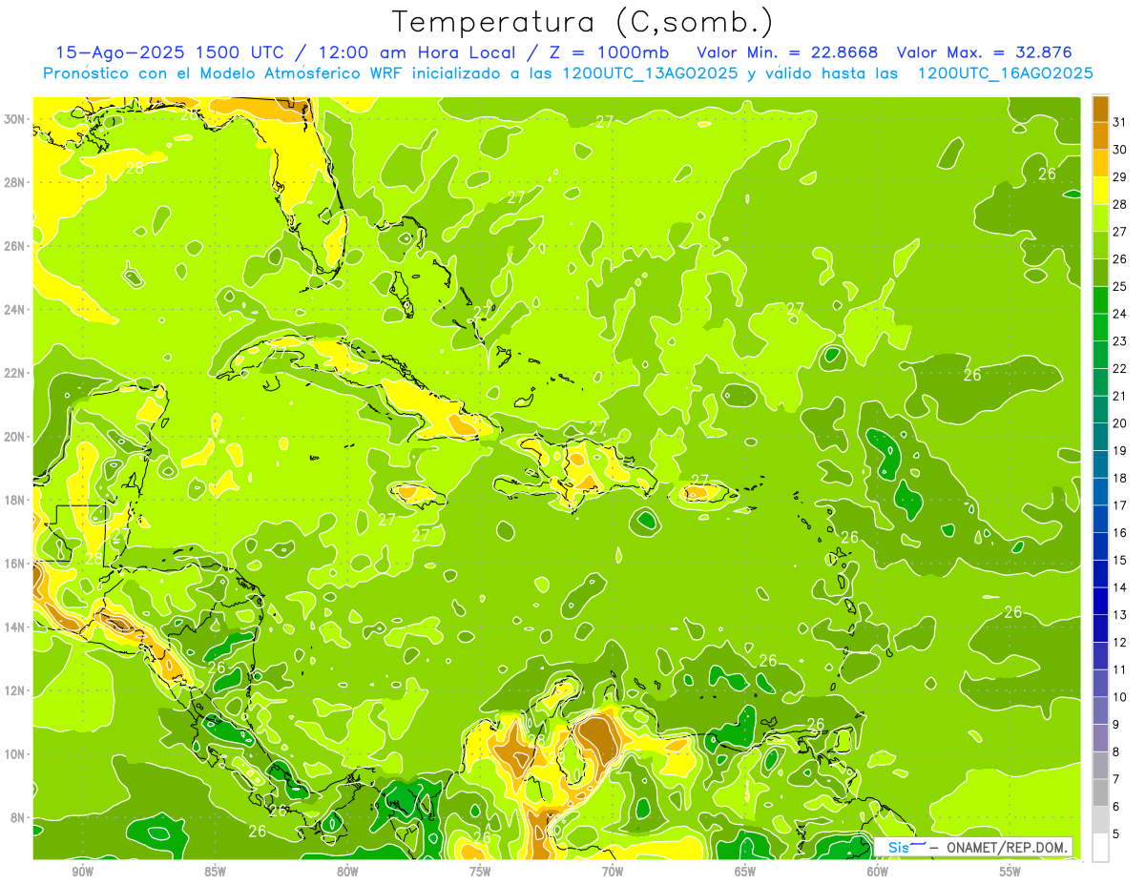This screenshot has width=1145, height=884.
Task: Click the 12N latitude axis label
Action: point(14,690)
